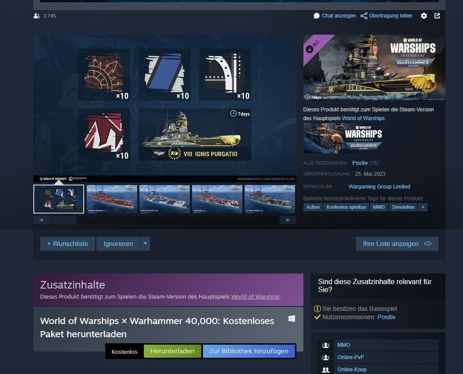
Task: Select the Simulation tag
Action: (x=403, y=207)
